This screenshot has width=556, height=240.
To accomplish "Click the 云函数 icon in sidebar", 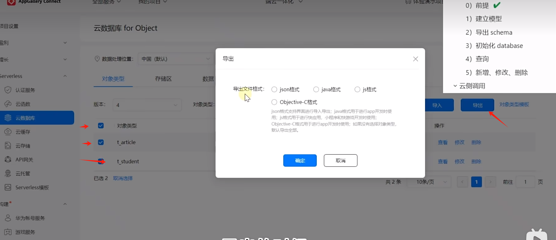I will 8,104.
